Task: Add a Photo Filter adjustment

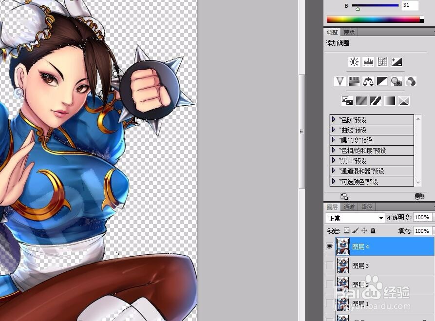Action: (x=397, y=81)
